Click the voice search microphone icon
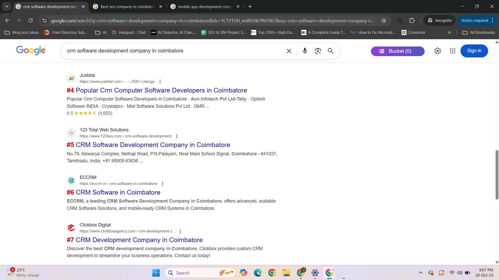The width and height of the screenshot is (499, 280). coord(305,51)
